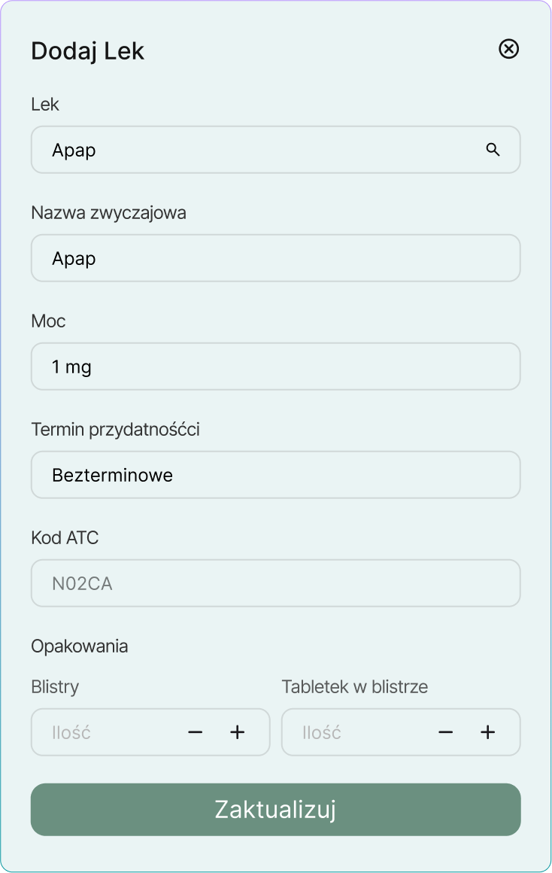Click the search magnifier in Lek field
This screenshot has width=552, height=873.
point(493,150)
